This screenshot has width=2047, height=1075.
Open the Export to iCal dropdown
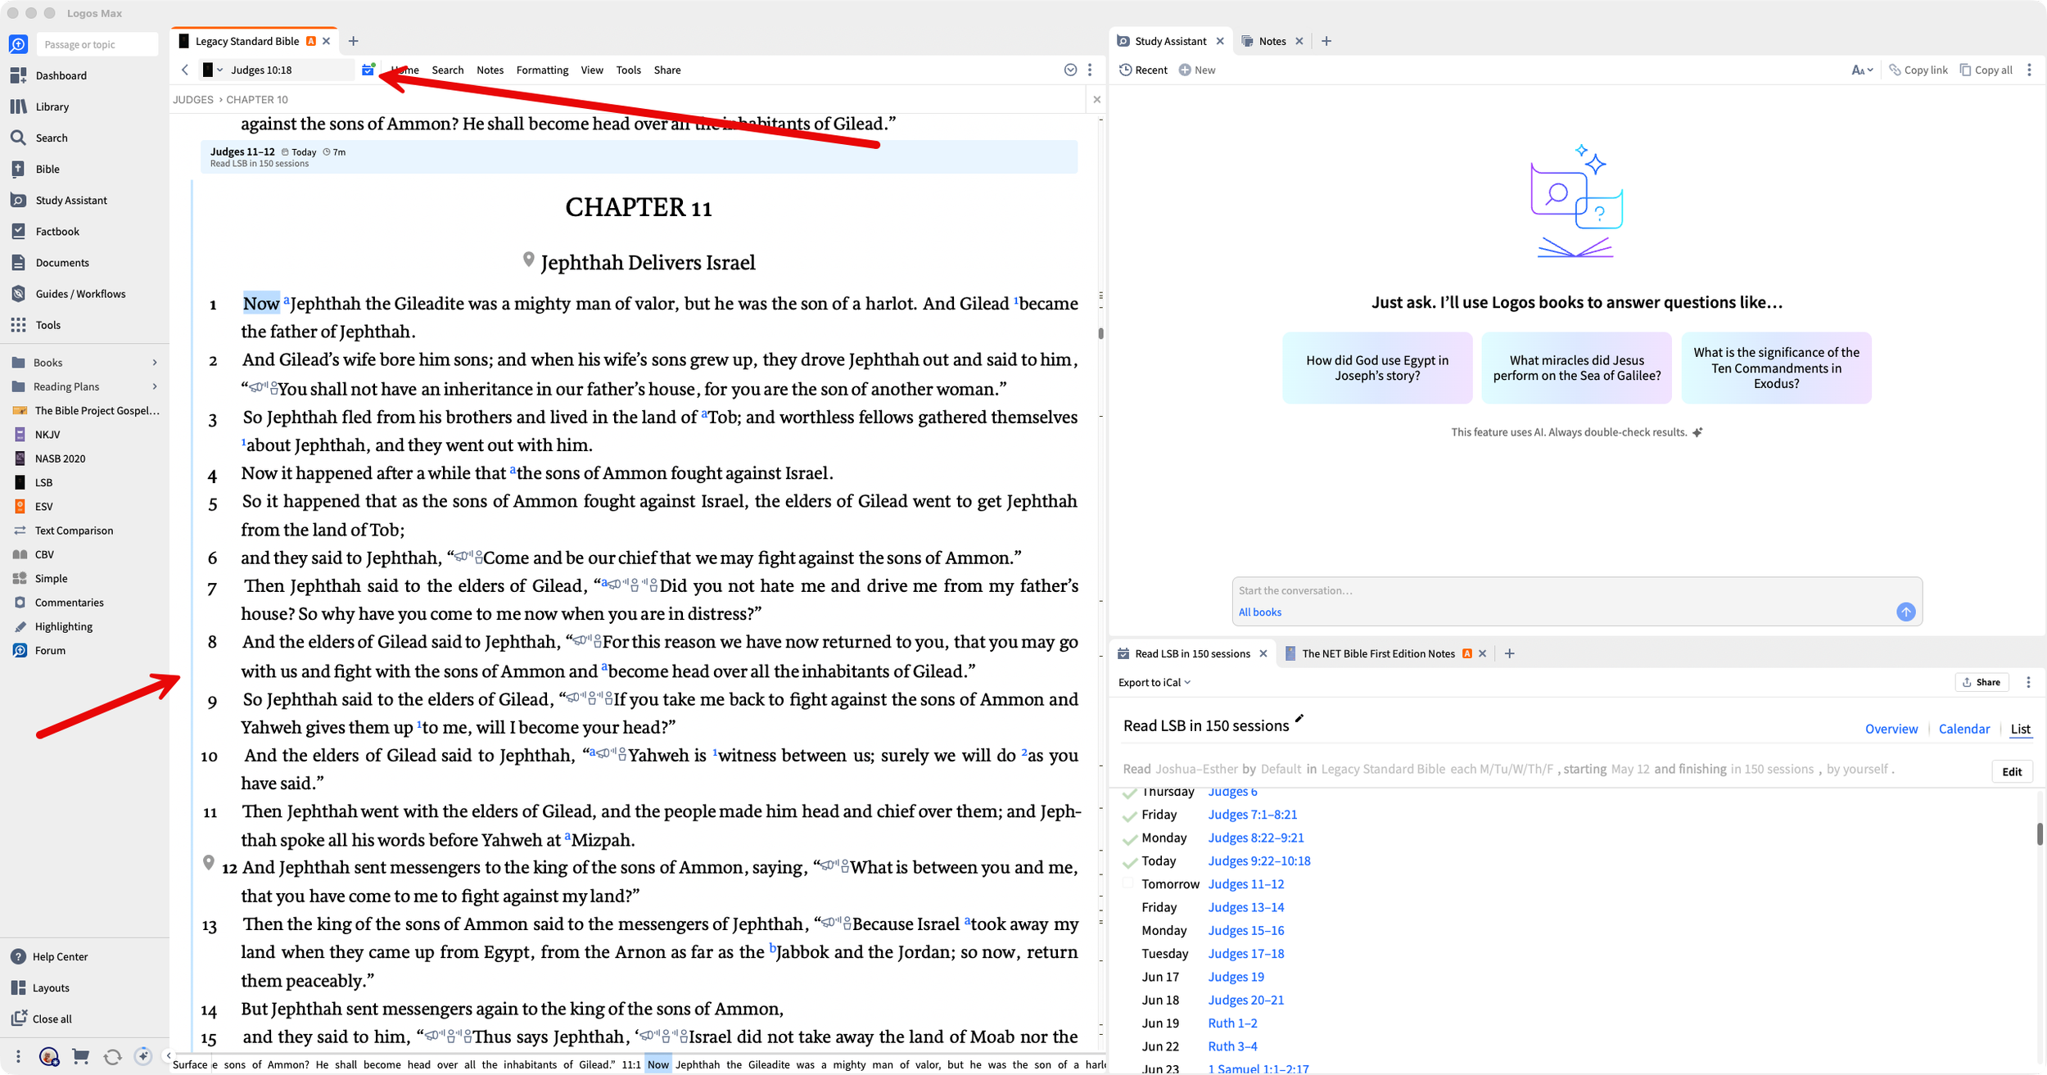(1155, 682)
